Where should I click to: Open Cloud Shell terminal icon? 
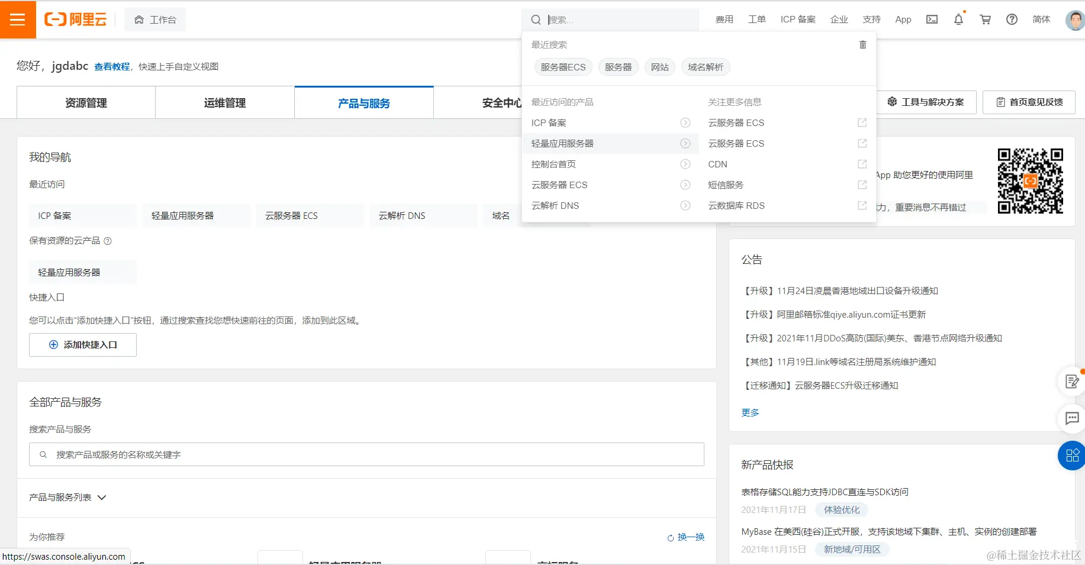pyautogui.click(x=931, y=20)
